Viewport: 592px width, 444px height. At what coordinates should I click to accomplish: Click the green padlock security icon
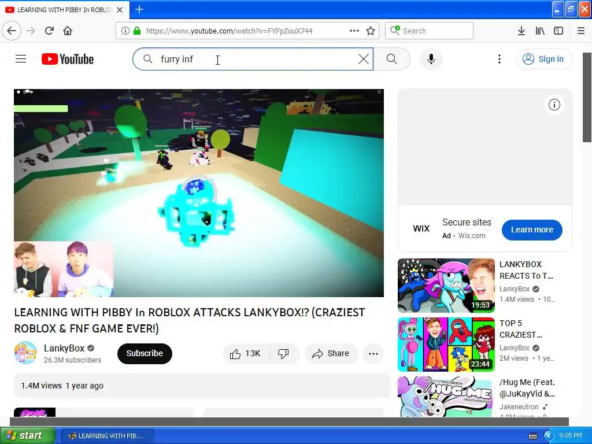[137, 31]
